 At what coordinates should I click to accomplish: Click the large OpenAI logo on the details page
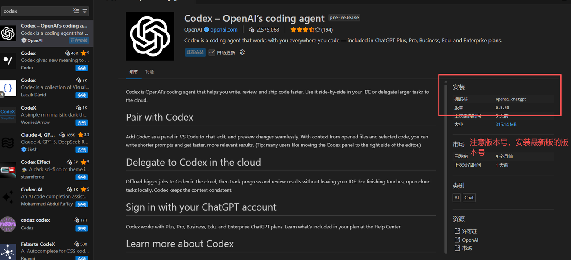pyautogui.click(x=149, y=36)
